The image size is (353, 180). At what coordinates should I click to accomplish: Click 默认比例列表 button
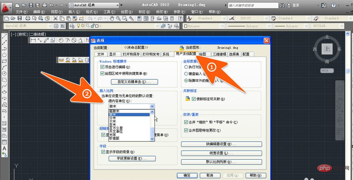pos(222,162)
